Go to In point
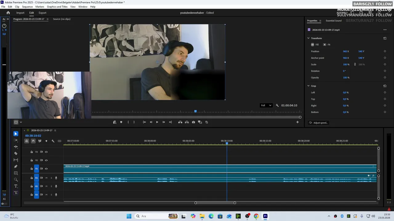This screenshot has width=394, height=221. [x=144, y=122]
